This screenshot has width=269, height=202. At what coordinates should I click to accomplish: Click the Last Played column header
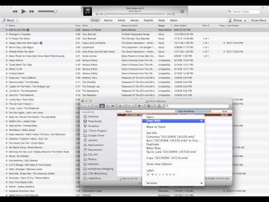point(233,25)
